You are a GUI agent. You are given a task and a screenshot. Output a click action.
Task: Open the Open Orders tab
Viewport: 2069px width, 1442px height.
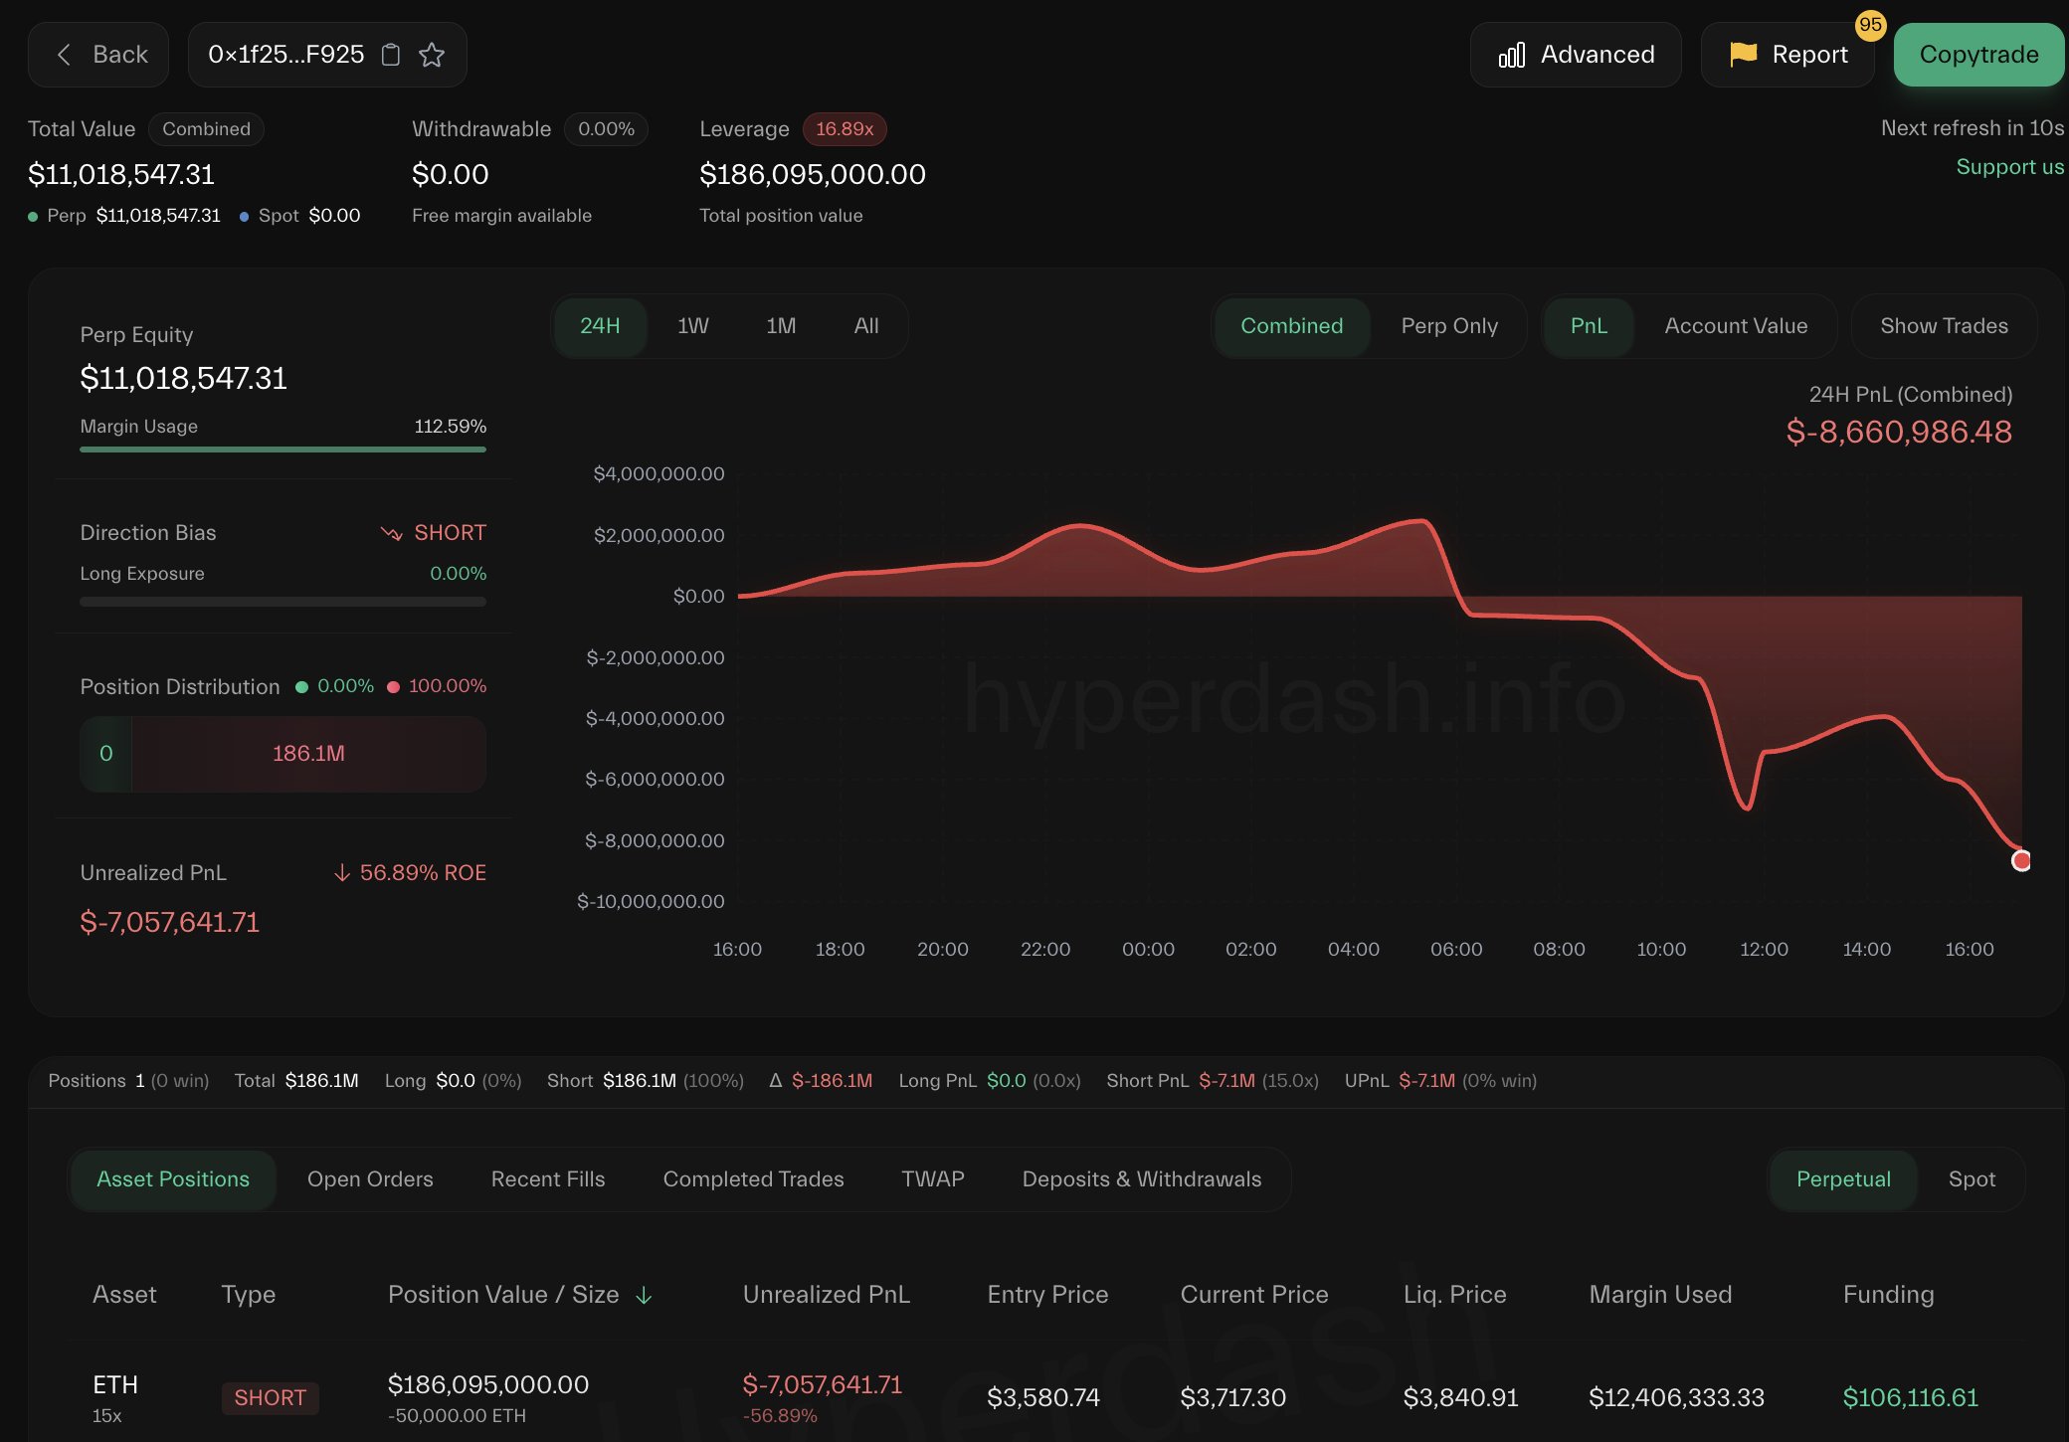370,1179
